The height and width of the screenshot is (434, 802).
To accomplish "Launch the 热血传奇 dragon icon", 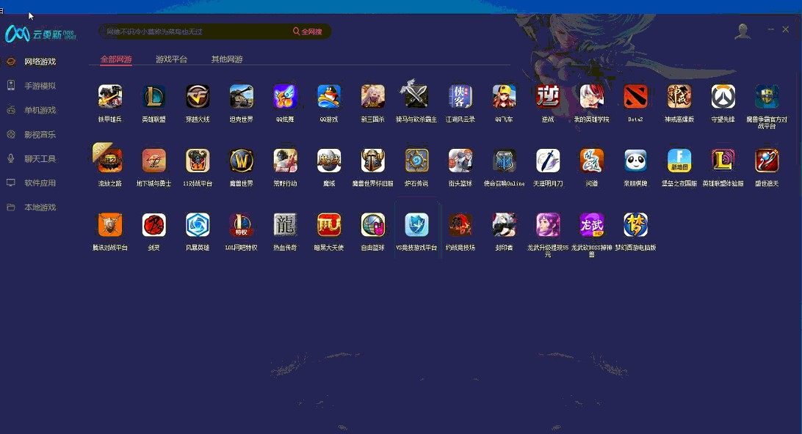I will (x=285, y=225).
